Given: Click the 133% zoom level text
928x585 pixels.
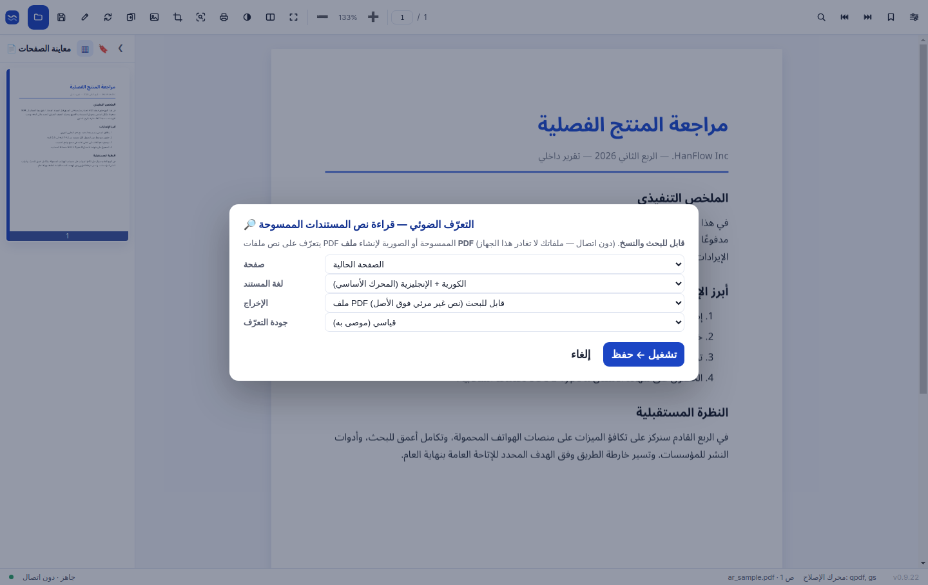Looking at the screenshot, I should tap(347, 17).
